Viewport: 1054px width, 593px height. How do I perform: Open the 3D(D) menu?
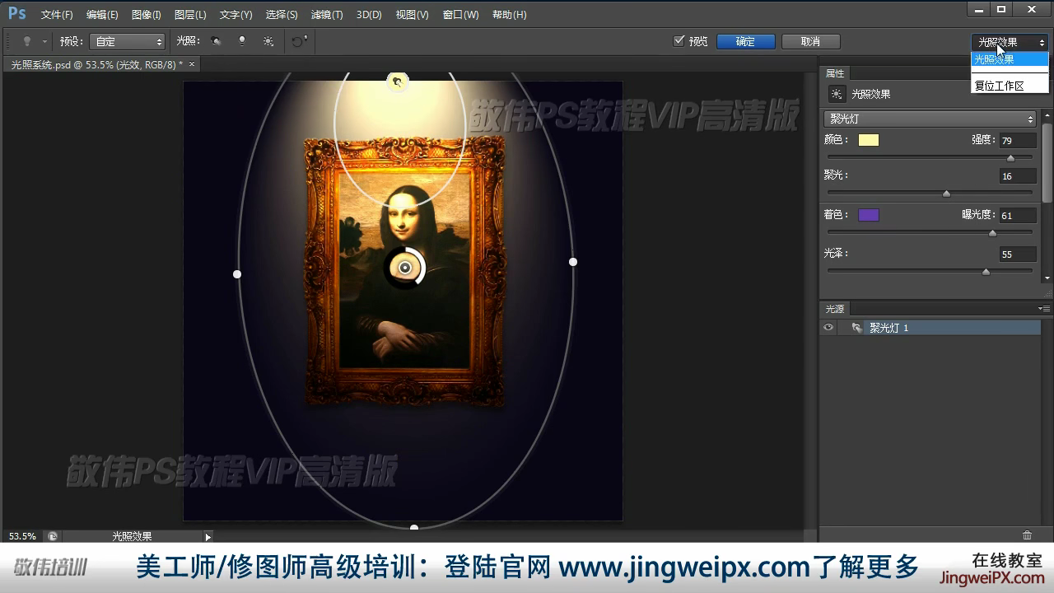(369, 15)
